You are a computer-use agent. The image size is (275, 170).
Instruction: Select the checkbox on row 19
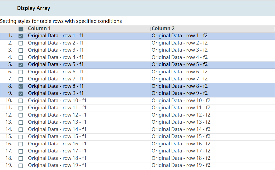pyautogui.click(x=21, y=166)
